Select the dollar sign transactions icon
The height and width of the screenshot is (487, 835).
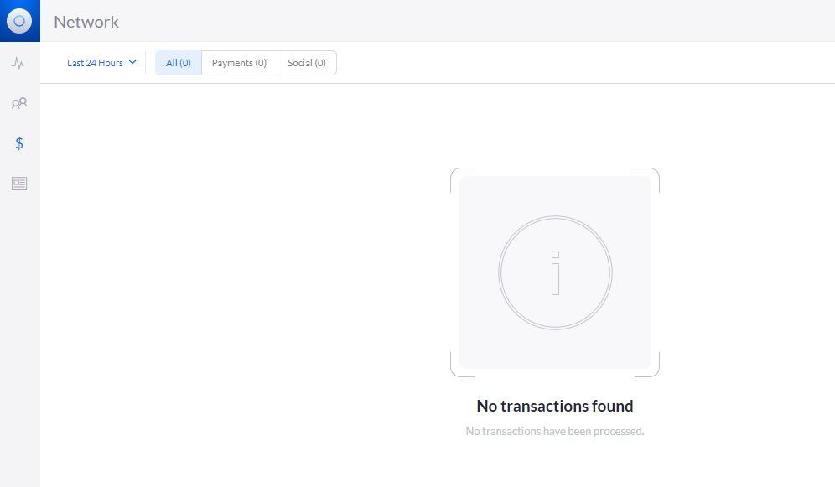[19, 143]
